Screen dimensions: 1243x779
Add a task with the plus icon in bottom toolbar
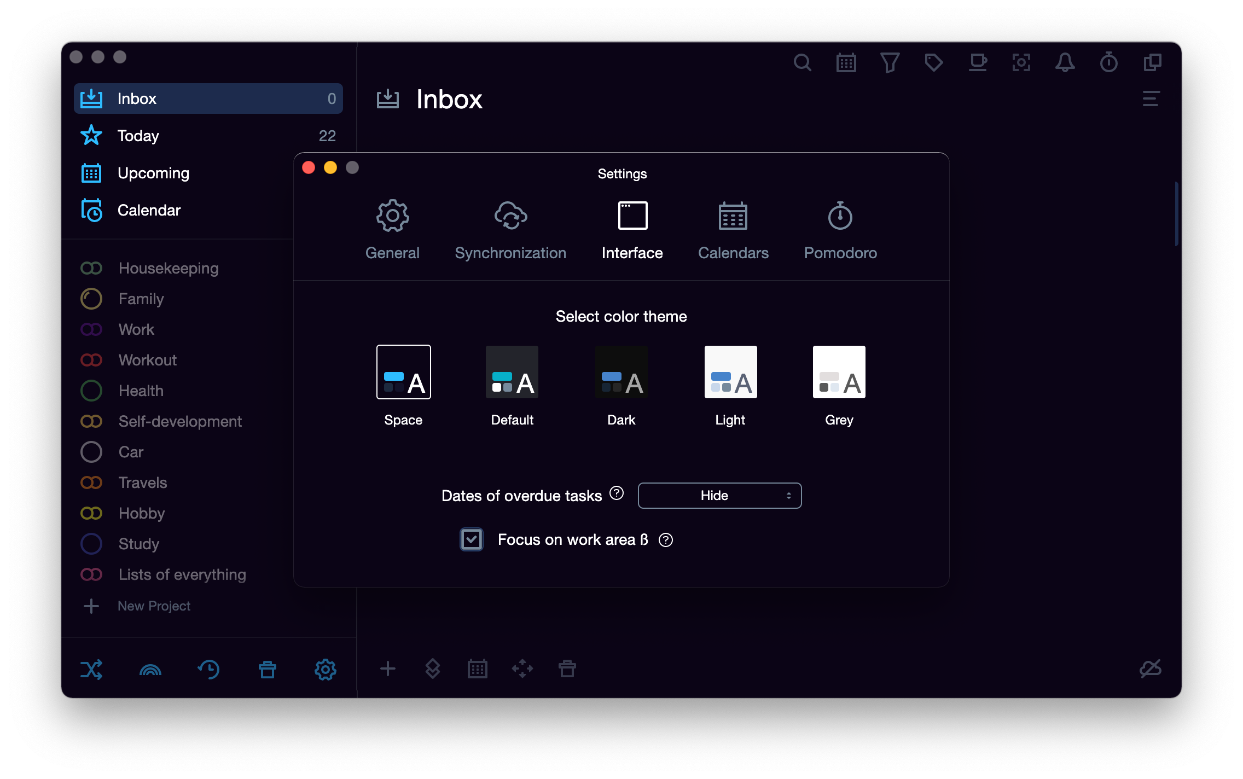coord(388,668)
